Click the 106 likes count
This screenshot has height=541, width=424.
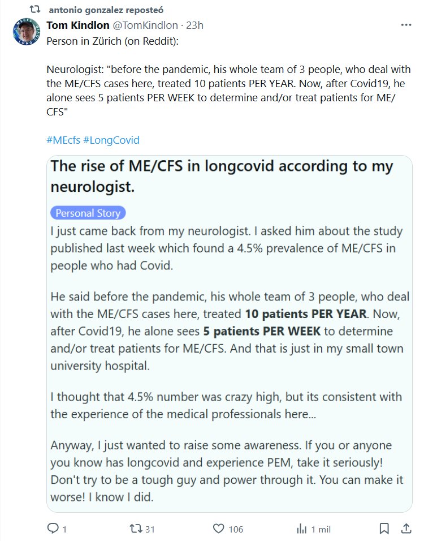point(236,529)
